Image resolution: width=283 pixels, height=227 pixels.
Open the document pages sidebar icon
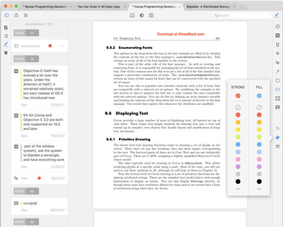[x=6, y=28]
